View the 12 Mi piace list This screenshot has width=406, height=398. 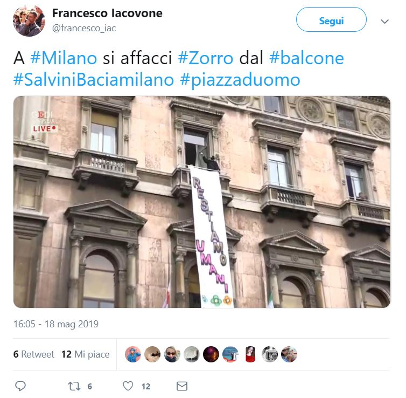click(86, 354)
